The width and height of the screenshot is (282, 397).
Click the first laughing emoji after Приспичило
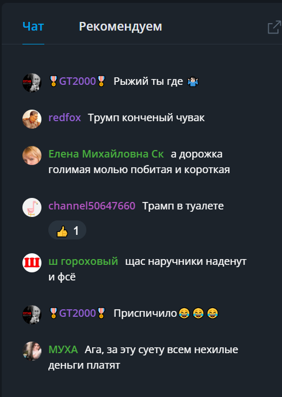pos(184,313)
